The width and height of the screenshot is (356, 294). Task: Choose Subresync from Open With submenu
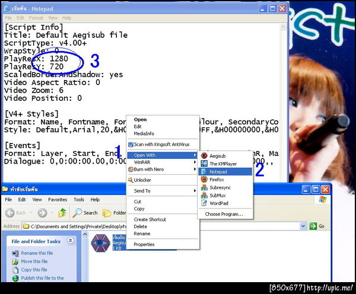pos(225,187)
